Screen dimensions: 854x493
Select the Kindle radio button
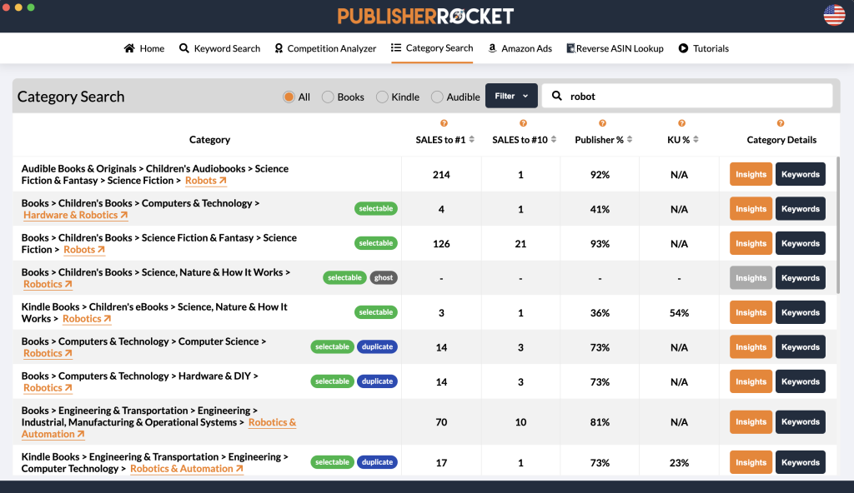tap(382, 97)
